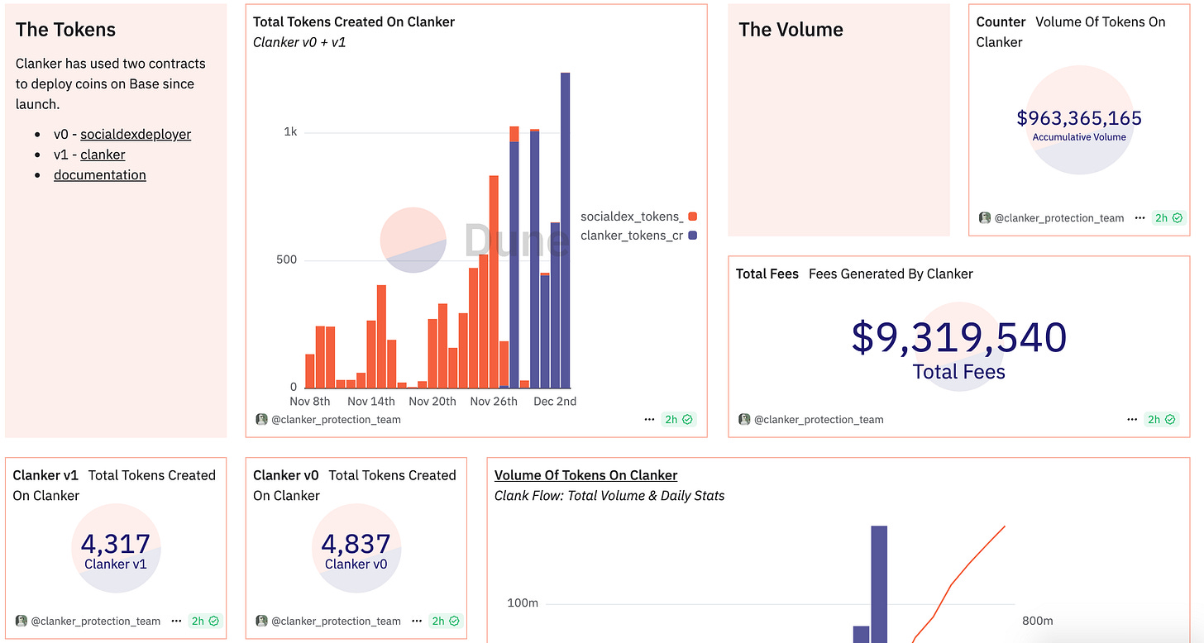This screenshot has height=643, width=1204.
Task: Open the underlined Volume Of Tokens On Clanker title
Action: click(x=585, y=475)
